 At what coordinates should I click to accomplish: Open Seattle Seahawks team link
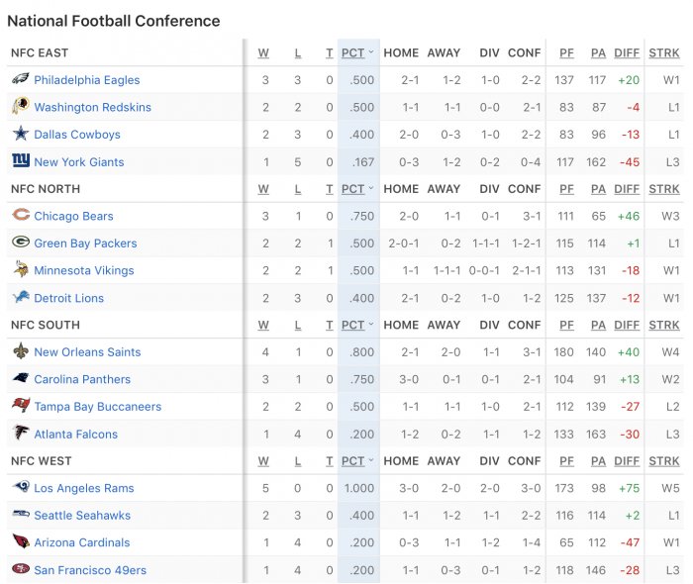point(82,516)
